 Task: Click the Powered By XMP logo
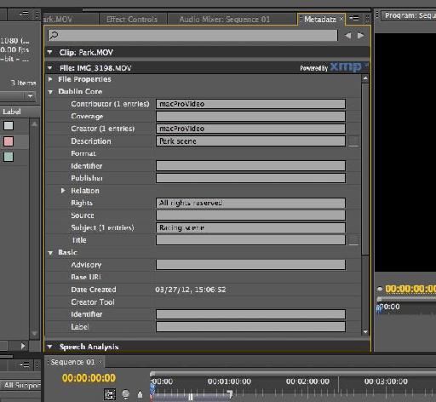[334, 67]
